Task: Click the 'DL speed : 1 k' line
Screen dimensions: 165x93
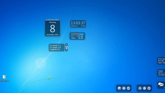Action: (55, 45)
